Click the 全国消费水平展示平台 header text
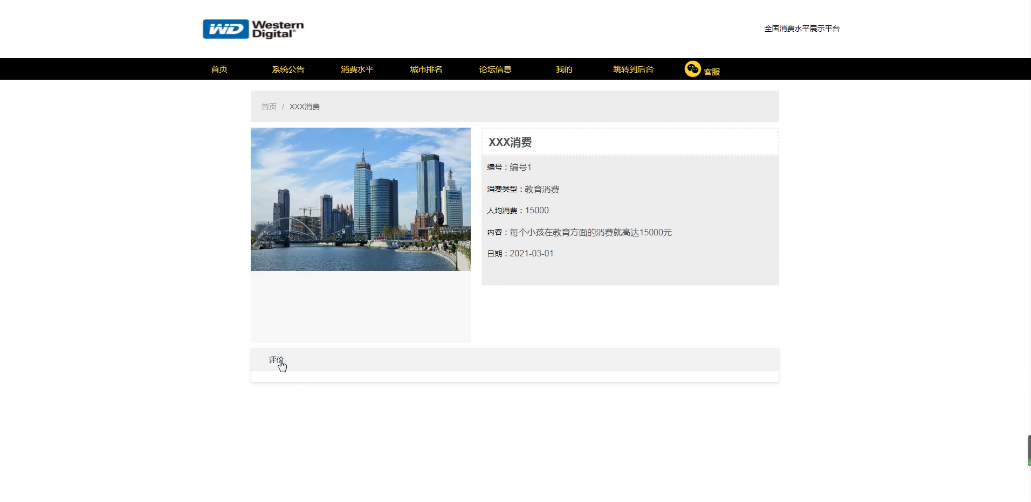The image size is (1031, 502). [x=802, y=29]
